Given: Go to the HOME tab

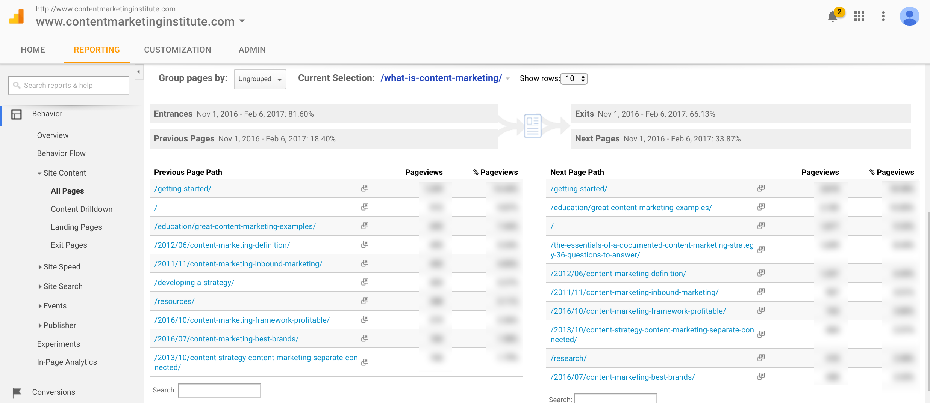Looking at the screenshot, I should [x=33, y=50].
